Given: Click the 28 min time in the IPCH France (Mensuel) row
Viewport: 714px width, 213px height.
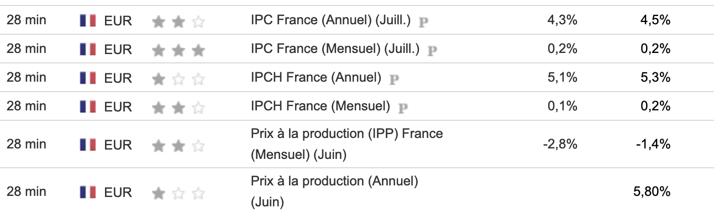Looking at the screenshot, I should [x=27, y=106].
